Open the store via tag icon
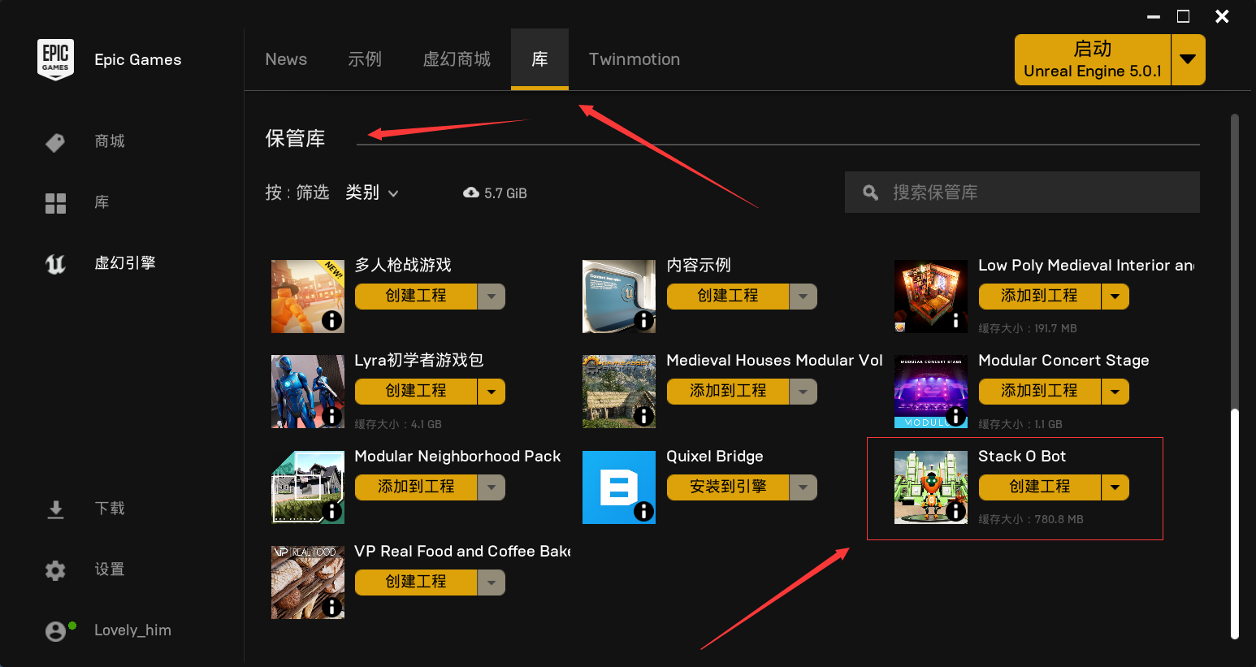The height and width of the screenshot is (667, 1256). pyautogui.click(x=55, y=142)
